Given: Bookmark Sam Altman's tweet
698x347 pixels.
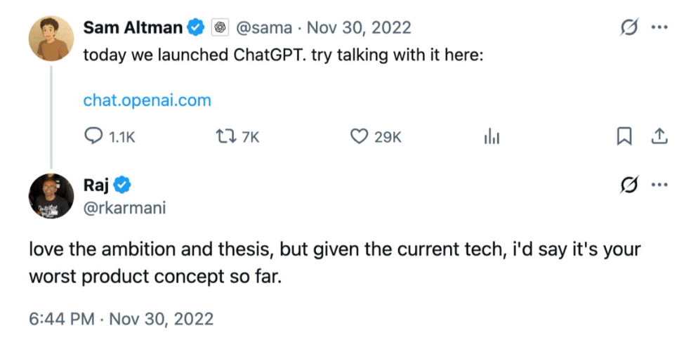Looking at the screenshot, I should [x=623, y=137].
